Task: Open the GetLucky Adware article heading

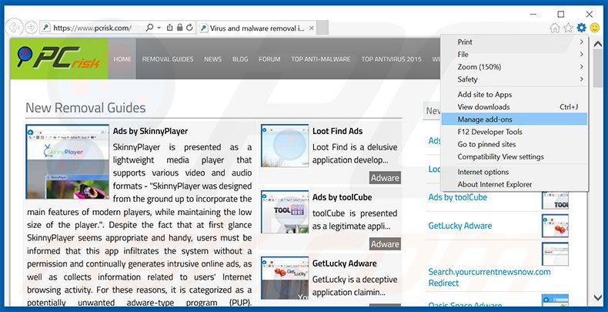Action: tap(344, 263)
